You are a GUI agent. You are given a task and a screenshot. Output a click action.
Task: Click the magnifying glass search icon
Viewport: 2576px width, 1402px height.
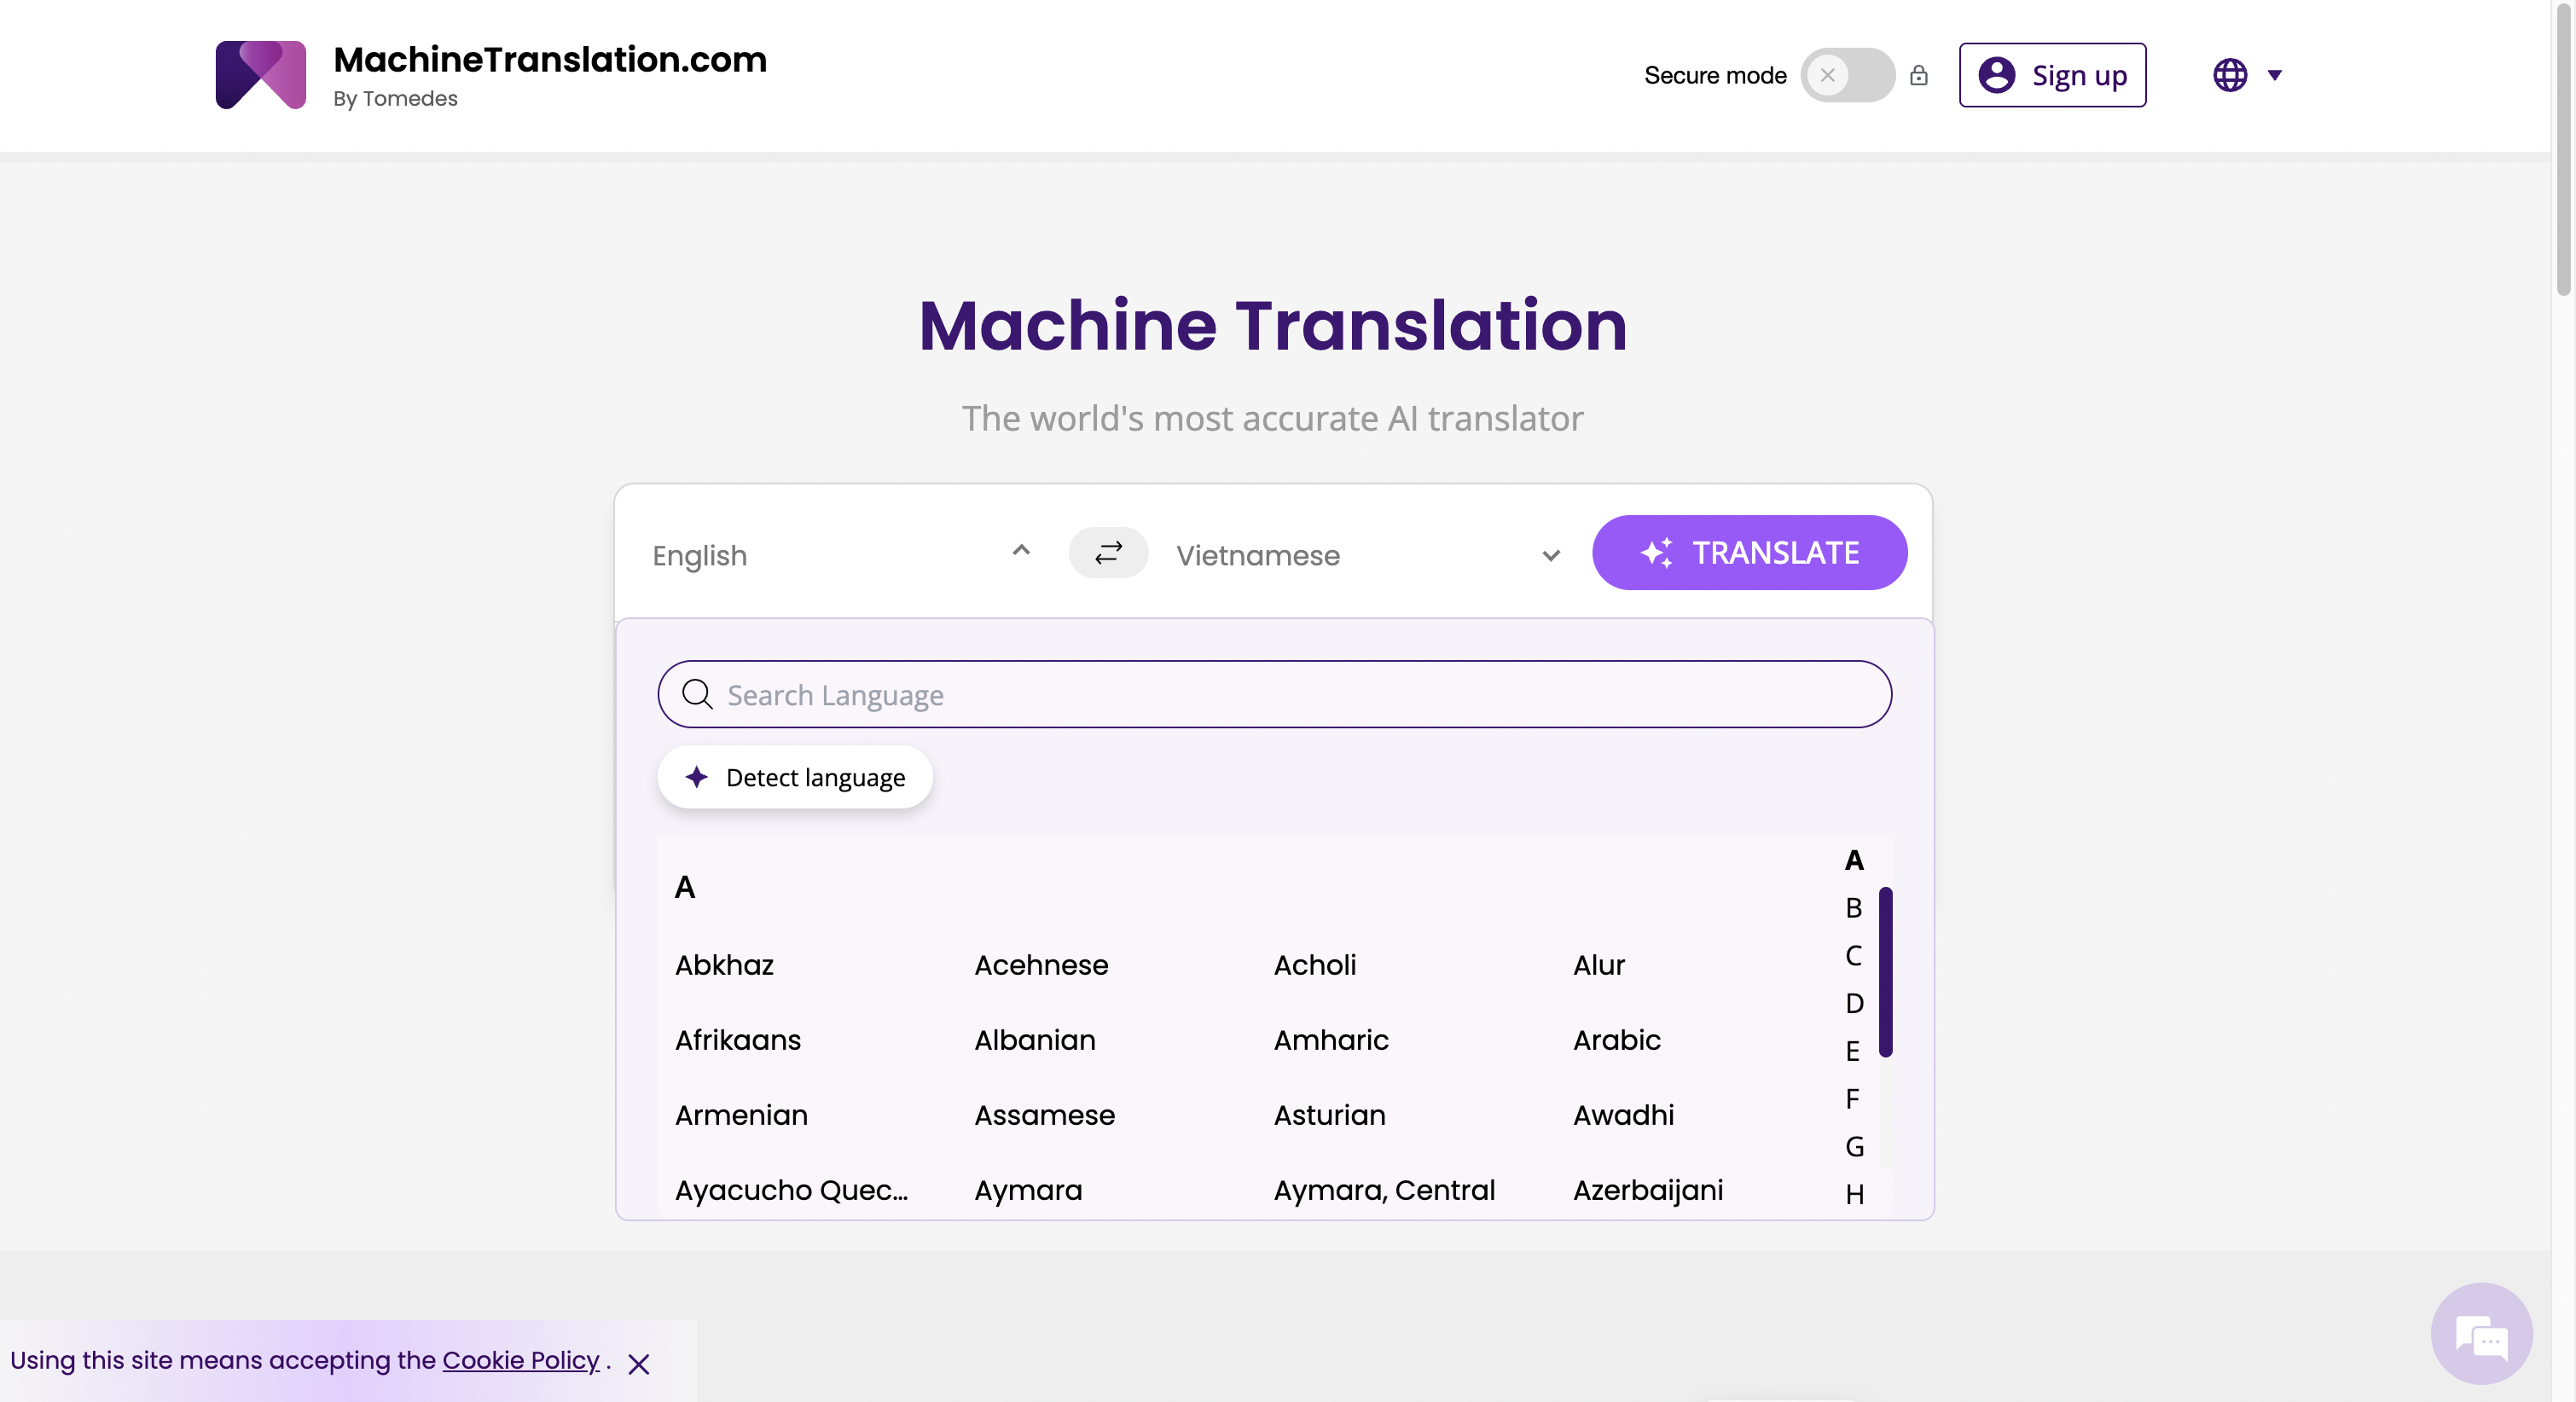tap(697, 694)
